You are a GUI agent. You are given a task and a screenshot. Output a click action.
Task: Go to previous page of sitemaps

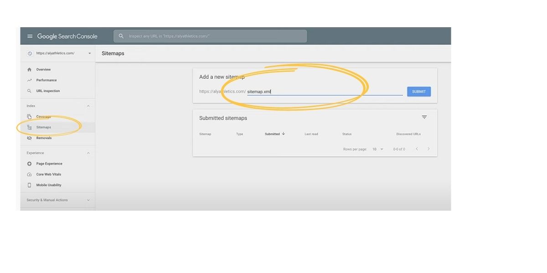pos(417,149)
